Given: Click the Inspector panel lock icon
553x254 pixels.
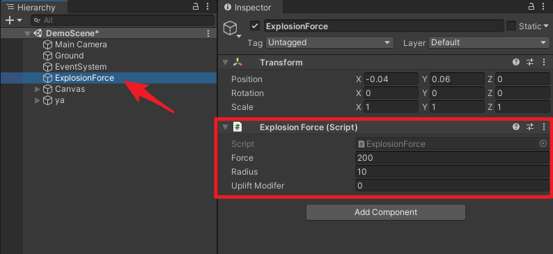Looking at the screenshot, I should tap(531, 6).
